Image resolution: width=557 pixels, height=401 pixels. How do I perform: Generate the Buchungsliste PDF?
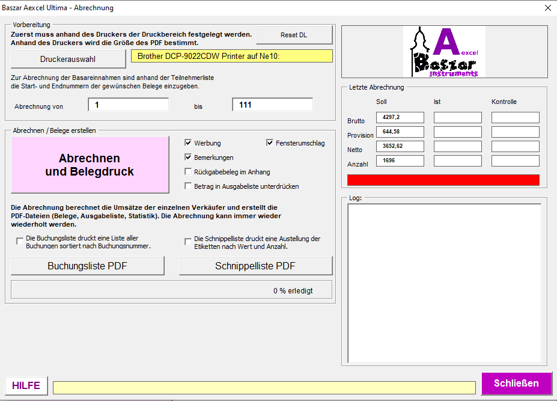[88, 266]
